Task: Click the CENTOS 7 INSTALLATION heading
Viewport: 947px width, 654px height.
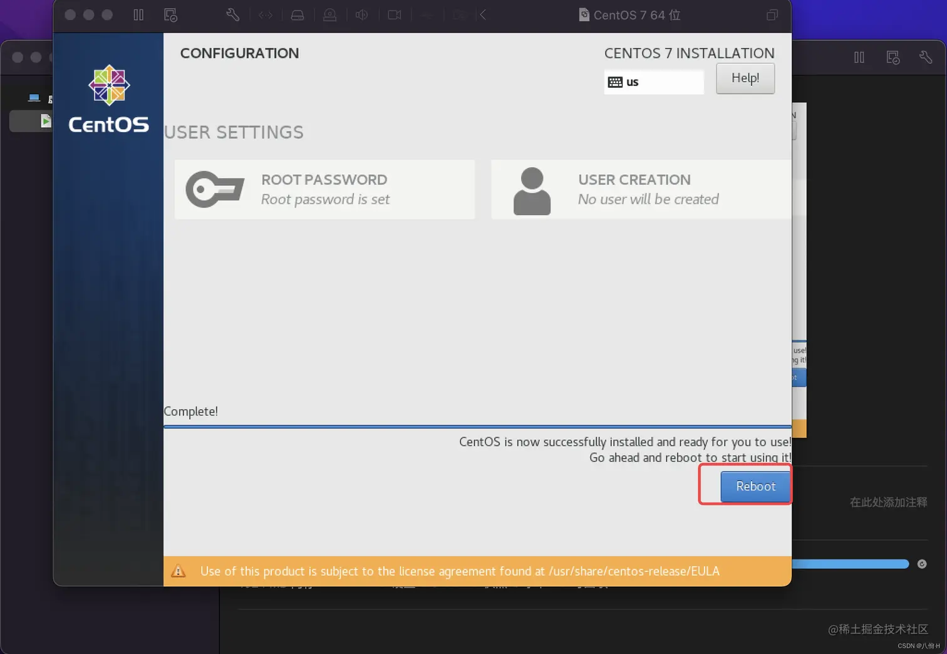Action: (x=689, y=53)
